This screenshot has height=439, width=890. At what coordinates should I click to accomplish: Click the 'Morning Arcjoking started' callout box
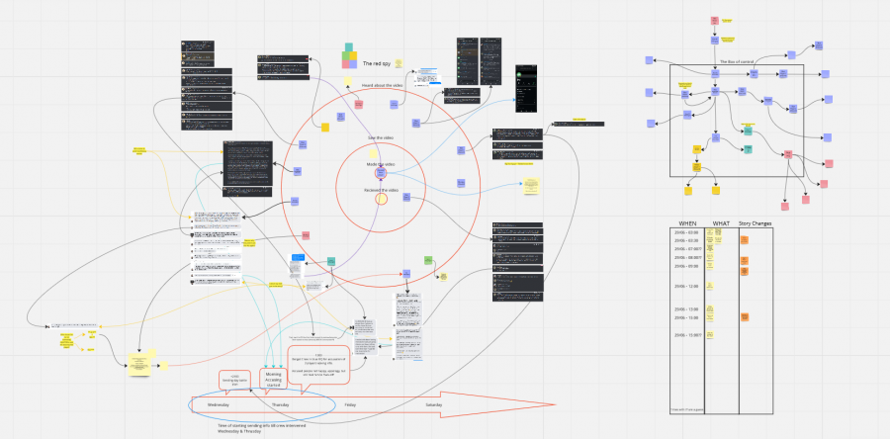273,377
